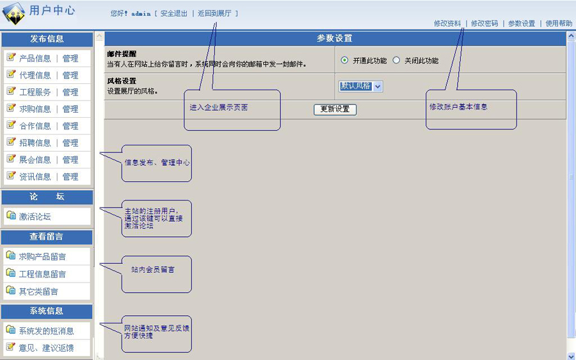Screen dimensions: 576x360
Task: Open 修改密码 in top menu
Action: tap(484, 24)
